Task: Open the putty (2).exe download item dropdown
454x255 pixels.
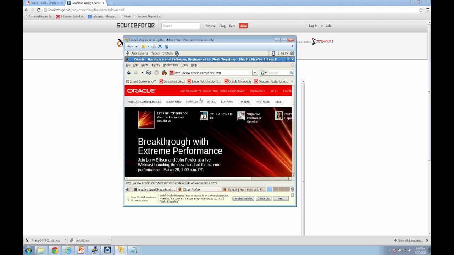Action: (x=110, y=240)
